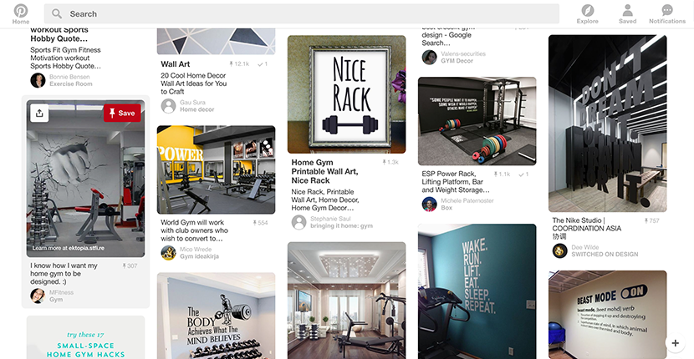Click into the Search input field
694x359 pixels.
pos(301,13)
